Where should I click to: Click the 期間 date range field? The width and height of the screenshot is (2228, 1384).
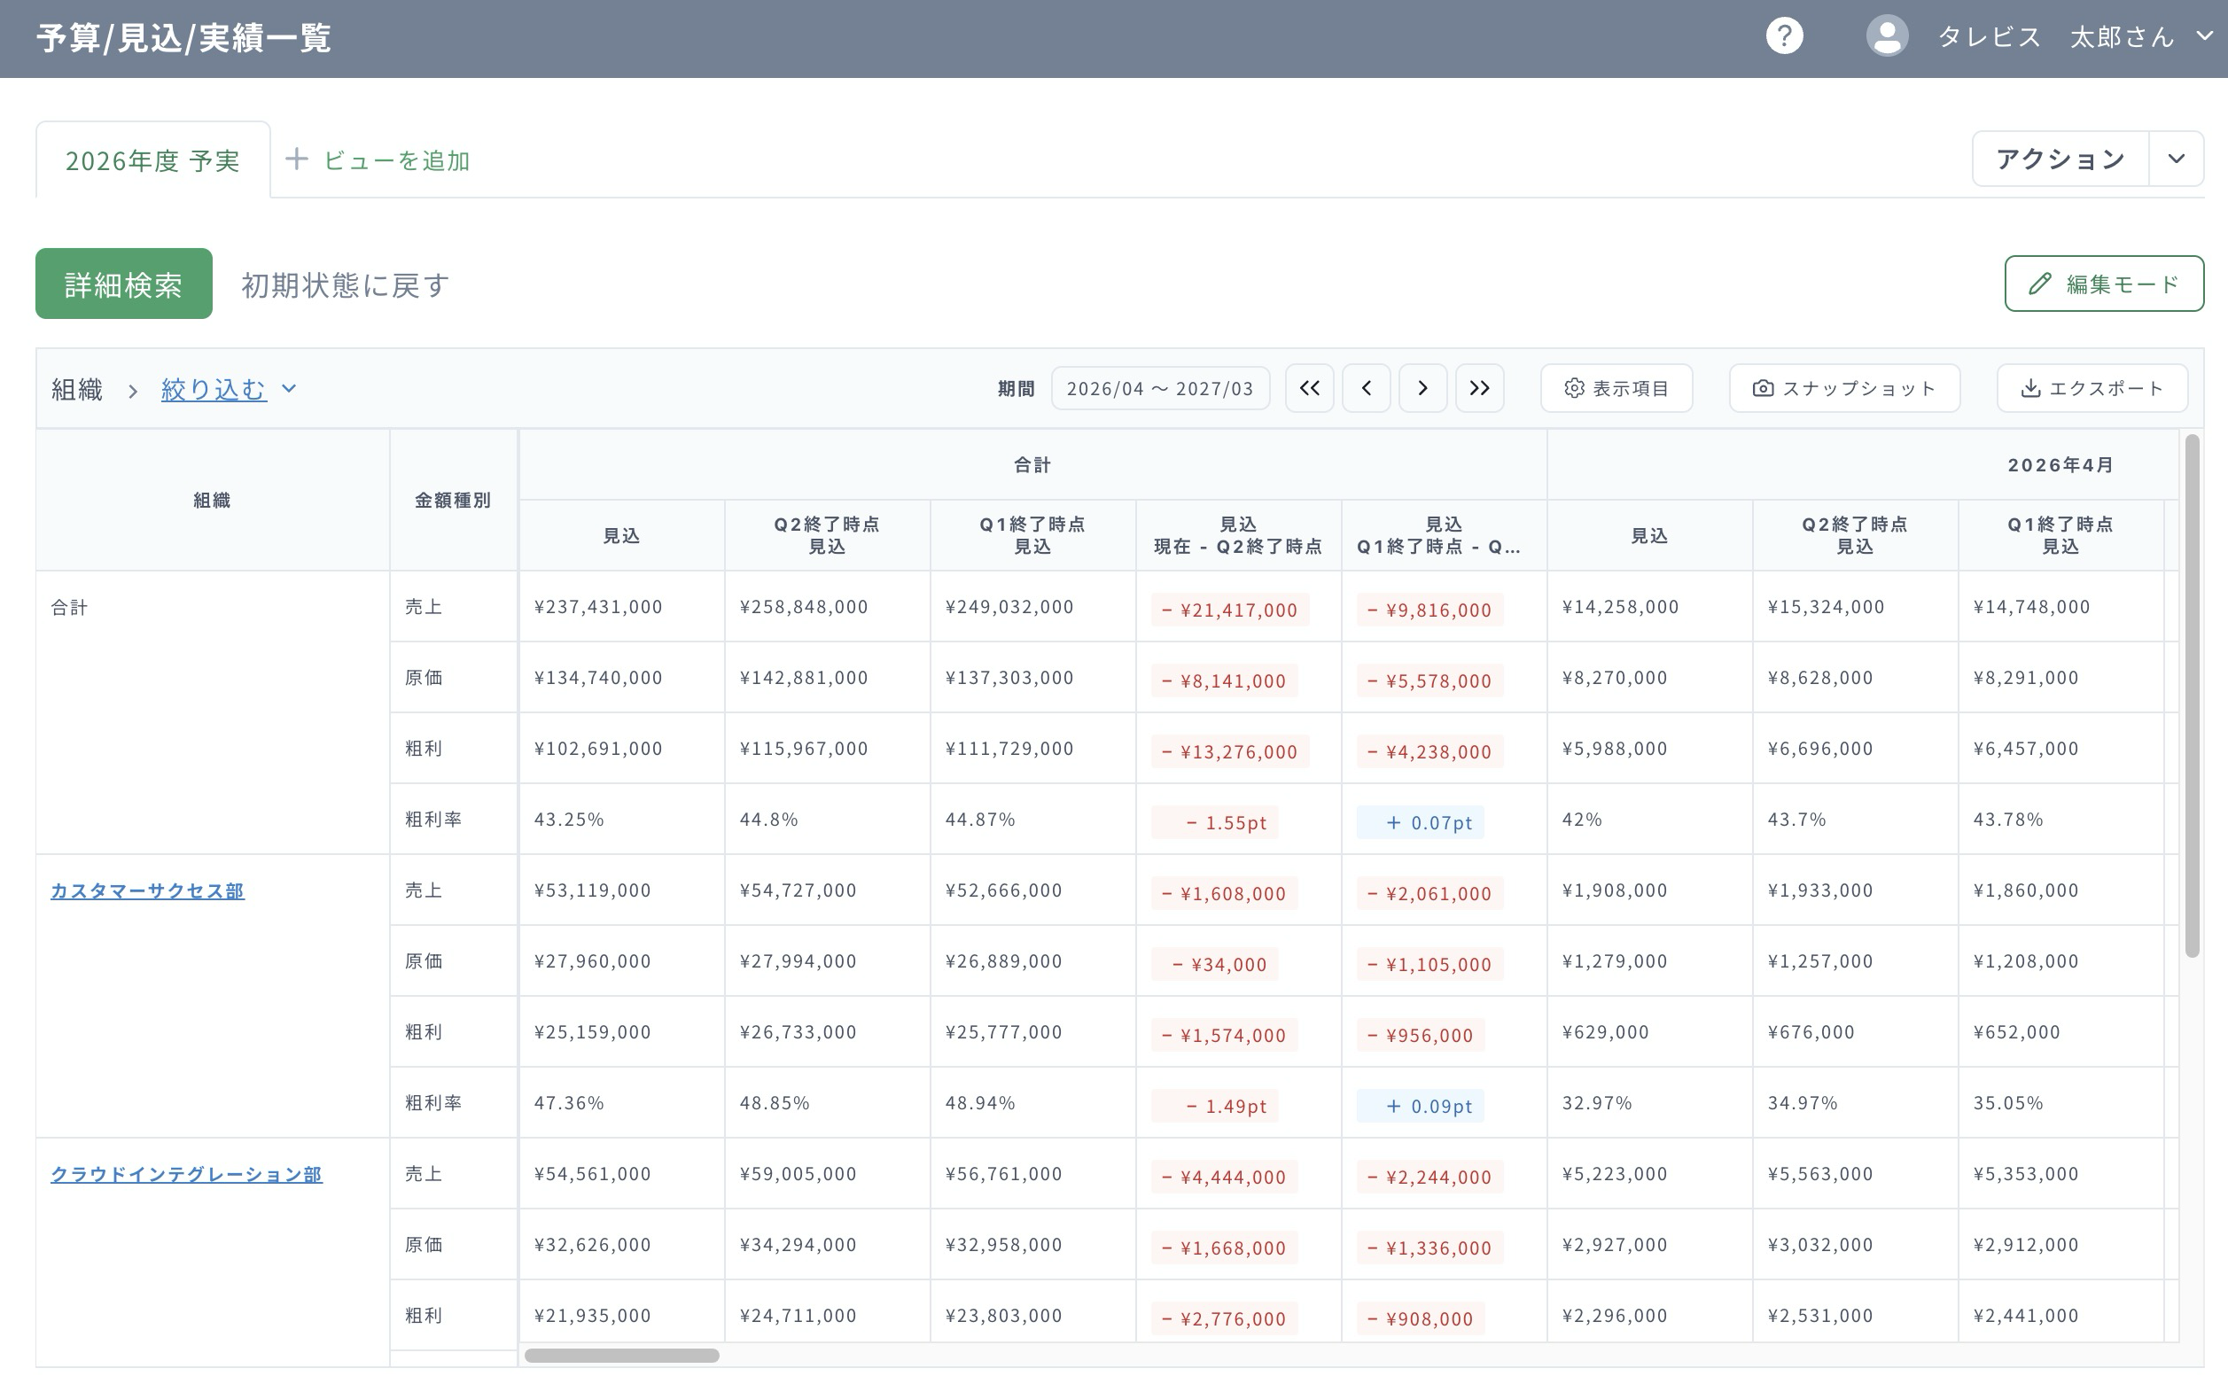pyautogui.click(x=1160, y=388)
